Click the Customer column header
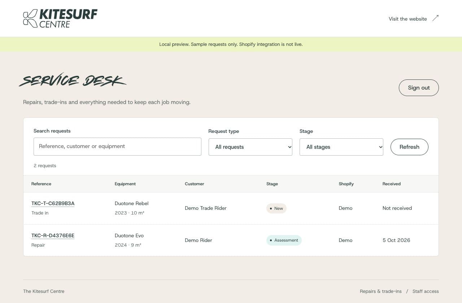 point(195,184)
